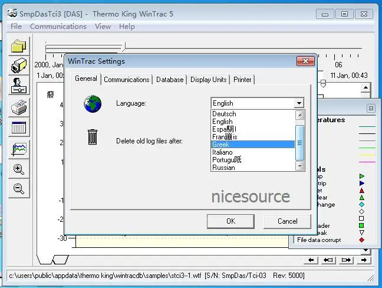Click the zoom out magnifier icon
This screenshot has width=382, height=288.
coord(19,188)
